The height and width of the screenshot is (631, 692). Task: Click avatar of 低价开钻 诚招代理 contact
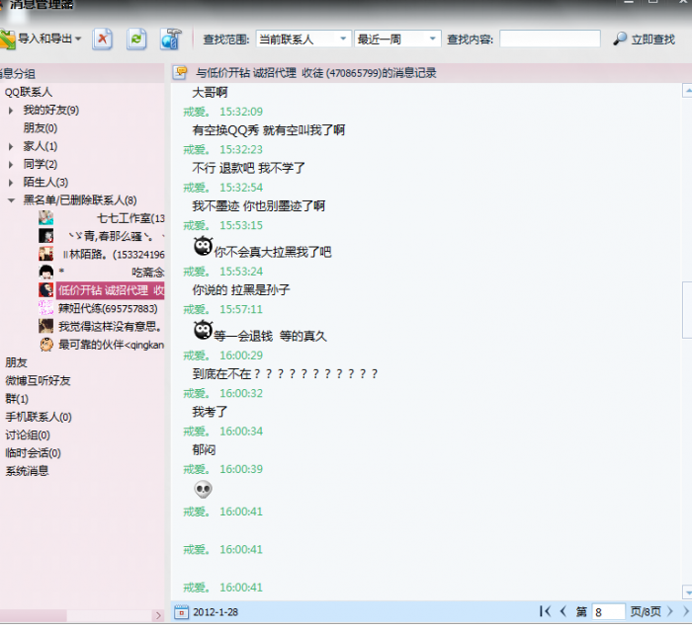click(x=45, y=290)
